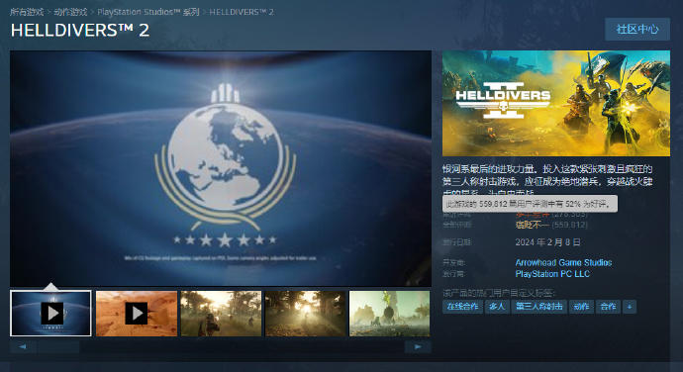Open the green misty landscape screenshot thumbnail
This screenshot has width=683, height=372.
pyautogui.click(x=389, y=314)
